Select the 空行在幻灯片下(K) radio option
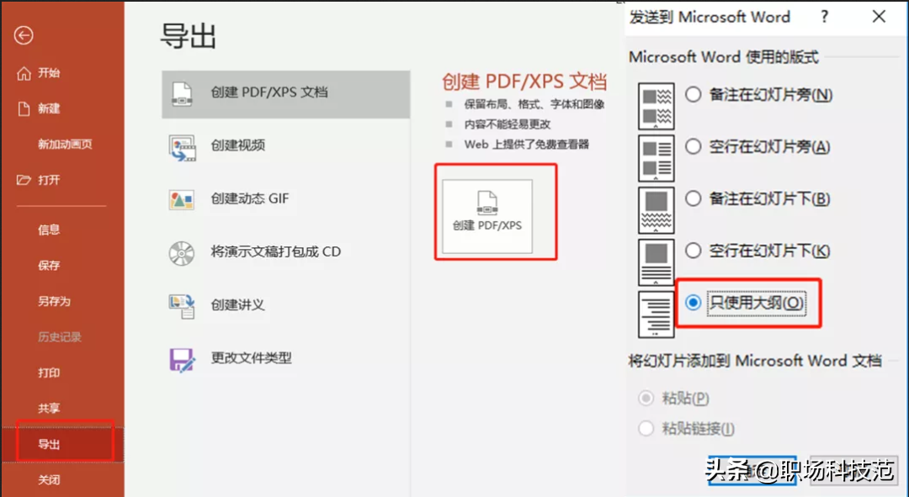 694,251
